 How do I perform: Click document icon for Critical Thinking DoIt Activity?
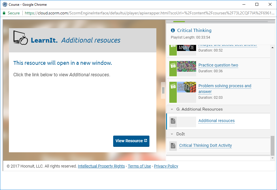[x=173, y=146]
